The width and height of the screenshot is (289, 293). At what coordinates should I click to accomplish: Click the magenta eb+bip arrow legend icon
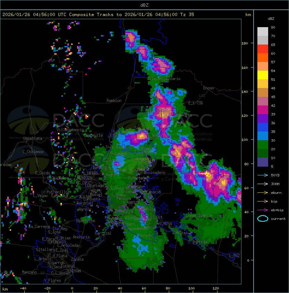point(263,210)
